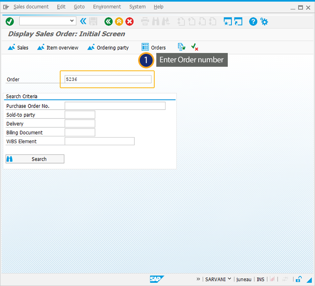
Task: Click the Ordering party button
Action: [108, 47]
